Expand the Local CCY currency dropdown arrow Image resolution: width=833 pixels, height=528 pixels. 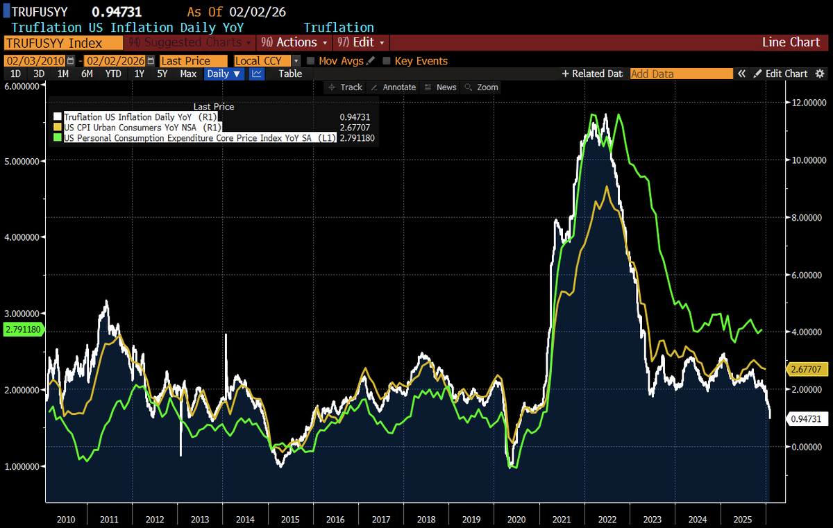296,61
